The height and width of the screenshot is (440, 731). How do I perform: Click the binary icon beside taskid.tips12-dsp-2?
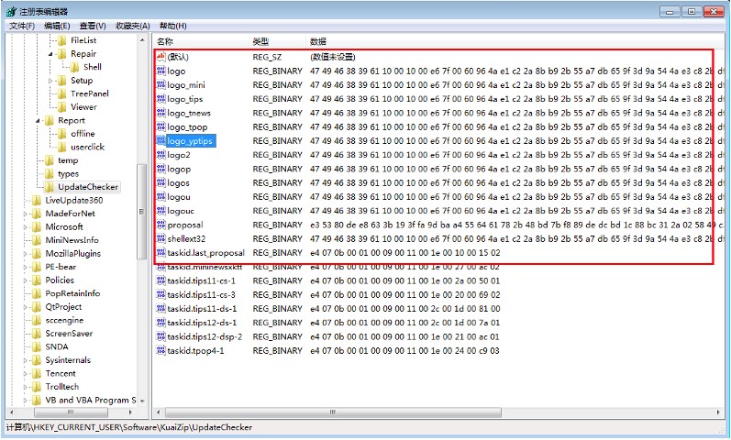click(161, 336)
